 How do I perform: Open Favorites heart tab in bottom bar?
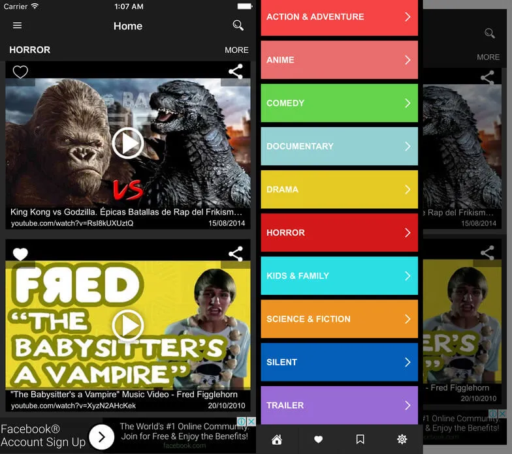319,440
